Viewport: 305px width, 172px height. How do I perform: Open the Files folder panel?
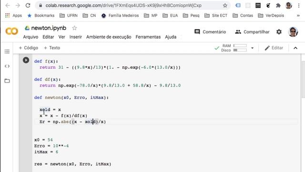click(x=7, y=81)
